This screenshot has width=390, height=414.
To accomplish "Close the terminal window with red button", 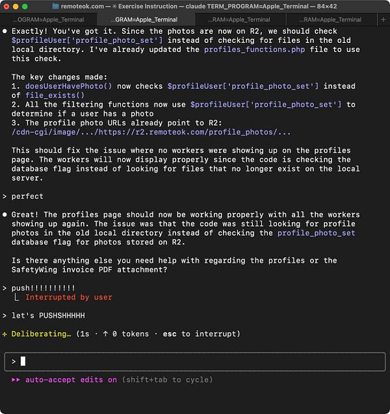I will pos(6,6).
